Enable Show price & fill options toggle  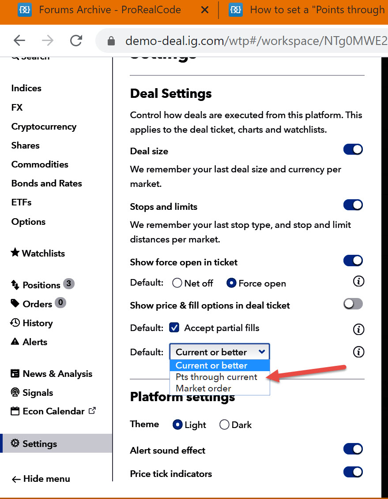pyautogui.click(x=353, y=304)
